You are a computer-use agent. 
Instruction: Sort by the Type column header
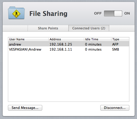coord(120,39)
